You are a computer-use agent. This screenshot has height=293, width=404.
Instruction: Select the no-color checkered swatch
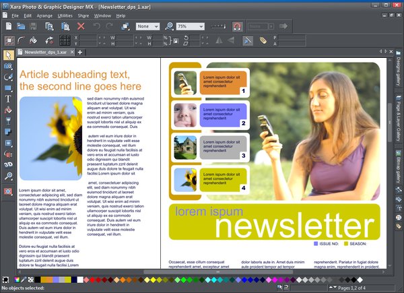31,280
